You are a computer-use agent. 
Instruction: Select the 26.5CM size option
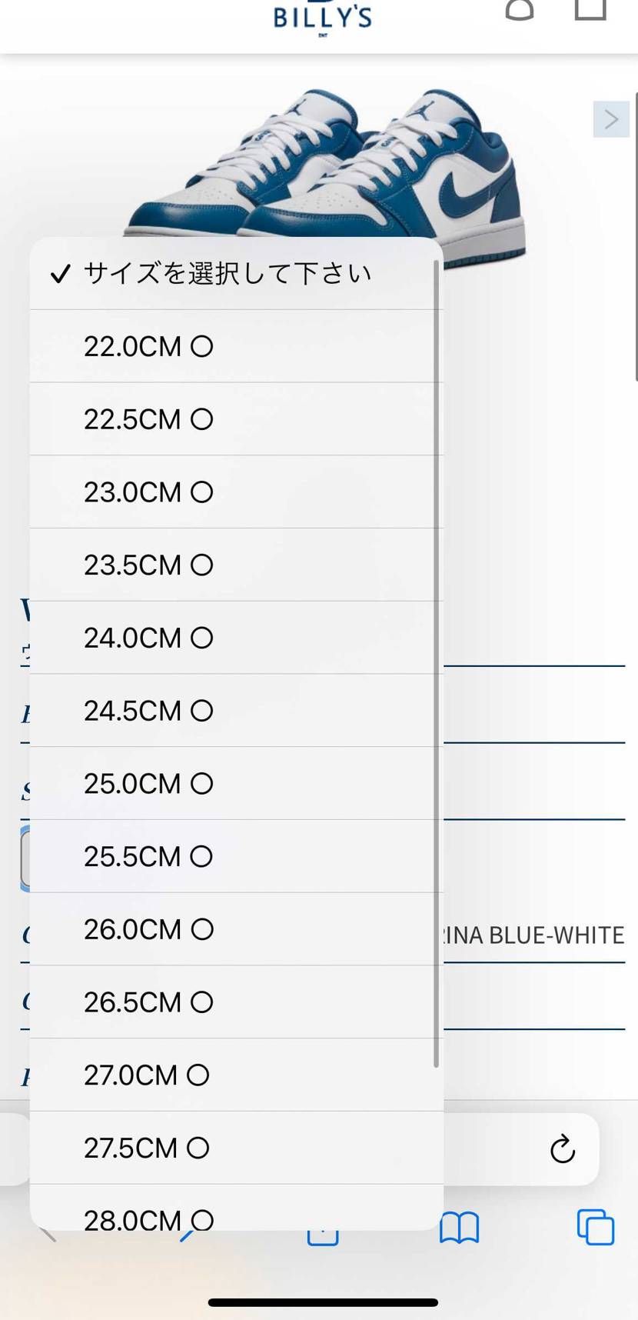(x=237, y=1002)
